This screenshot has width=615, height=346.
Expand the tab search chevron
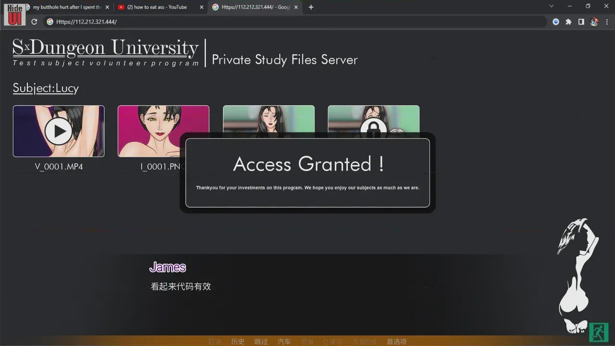(x=551, y=7)
